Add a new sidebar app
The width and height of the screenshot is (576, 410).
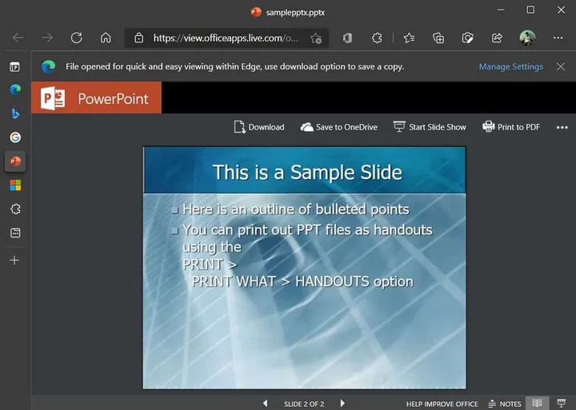(14, 261)
